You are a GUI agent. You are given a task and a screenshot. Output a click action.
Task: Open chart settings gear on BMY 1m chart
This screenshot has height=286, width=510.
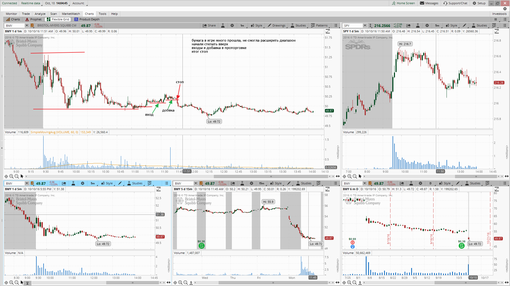point(232,25)
